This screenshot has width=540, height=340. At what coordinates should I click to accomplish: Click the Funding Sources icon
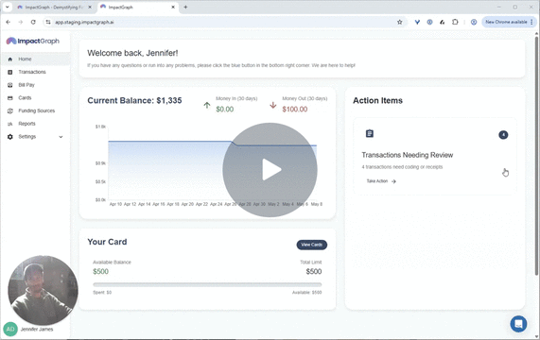[x=10, y=110]
